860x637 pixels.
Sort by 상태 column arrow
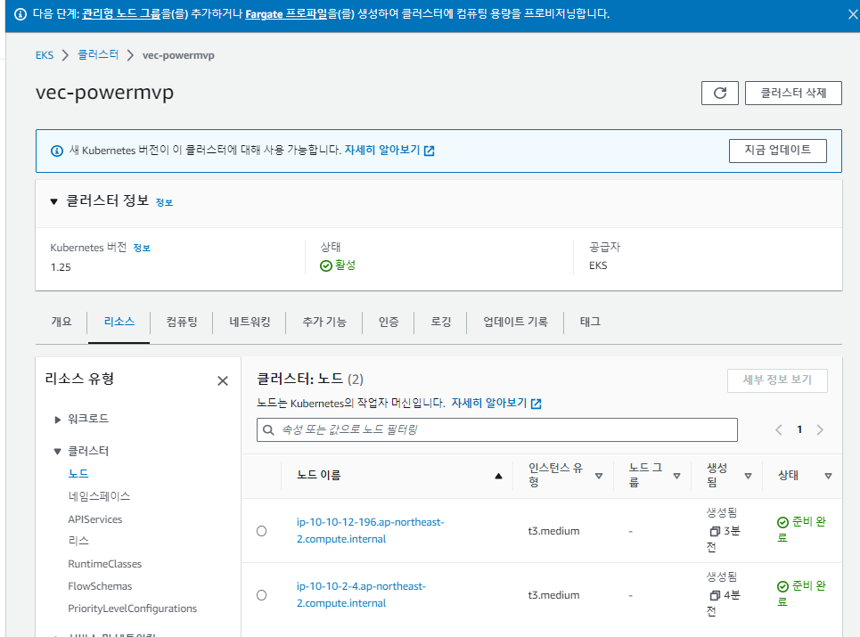(x=828, y=476)
